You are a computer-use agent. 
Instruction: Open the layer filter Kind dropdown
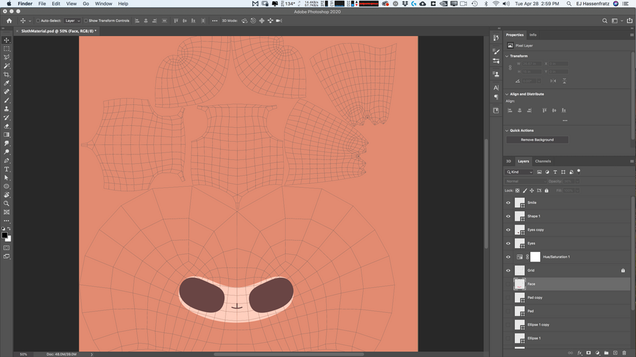click(x=520, y=172)
